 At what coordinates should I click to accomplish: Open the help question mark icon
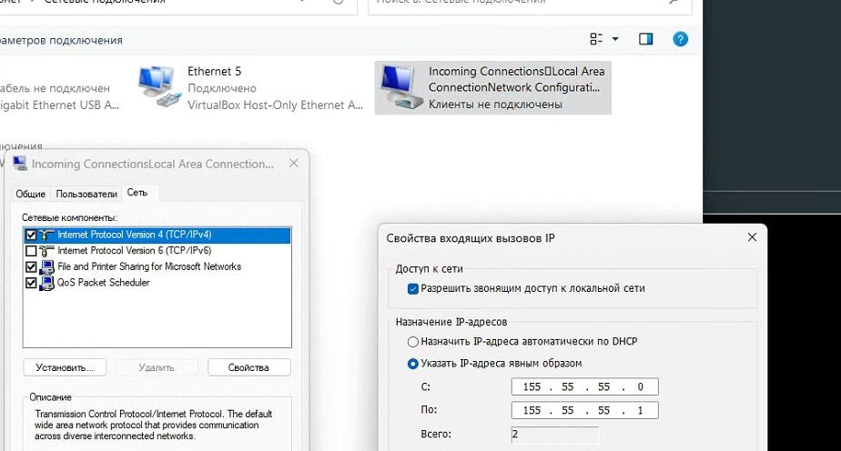(680, 39)
